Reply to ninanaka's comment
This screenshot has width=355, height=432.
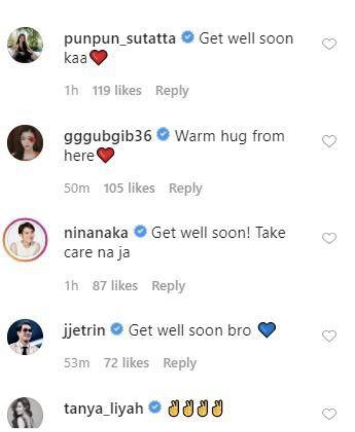pyautogui.click(x=168, y=286)
